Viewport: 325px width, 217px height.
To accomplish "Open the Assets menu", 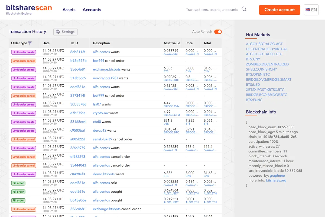I will coord(69,10).
